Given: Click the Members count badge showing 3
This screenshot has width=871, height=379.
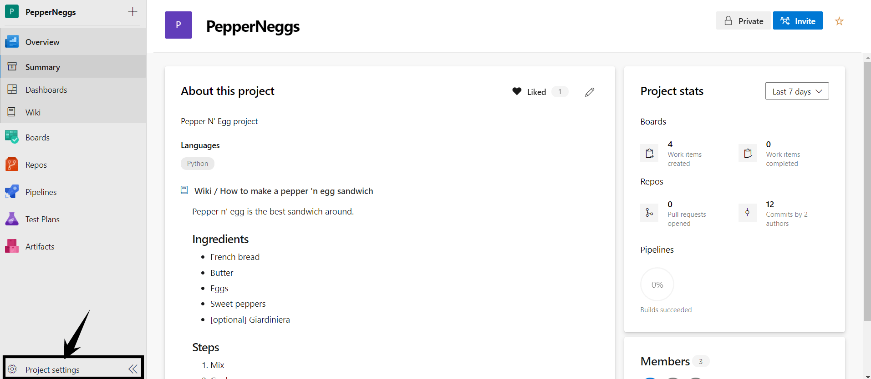Looking at the screenshot, I should pyautogui.click(x=701, y=362).
